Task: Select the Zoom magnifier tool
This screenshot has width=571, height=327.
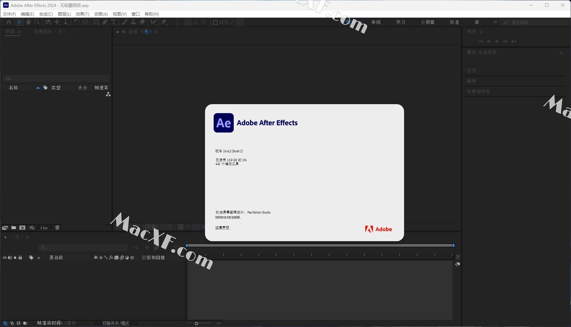Action: [37, 22]
